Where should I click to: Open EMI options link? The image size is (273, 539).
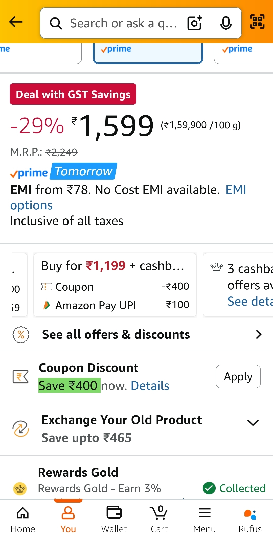32,205
